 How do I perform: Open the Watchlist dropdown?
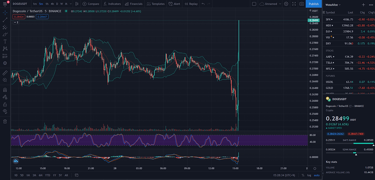[333, 5]
